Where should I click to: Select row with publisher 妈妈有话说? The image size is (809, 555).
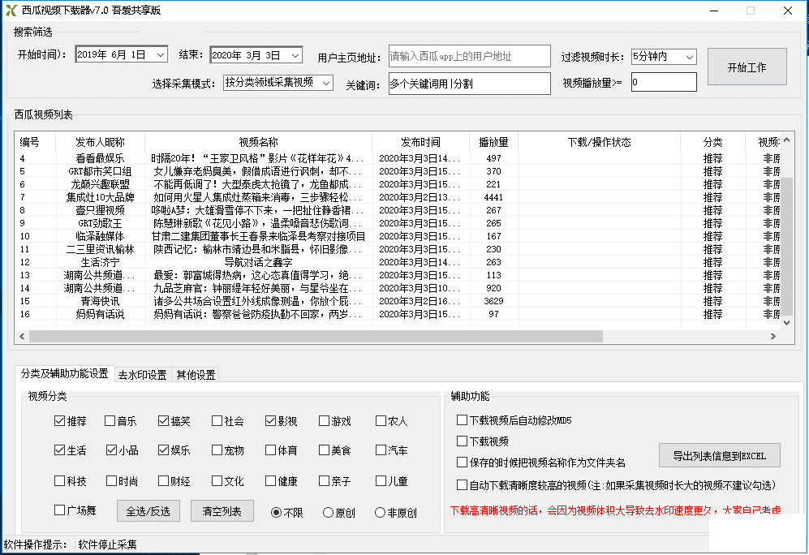coord(398,314)
